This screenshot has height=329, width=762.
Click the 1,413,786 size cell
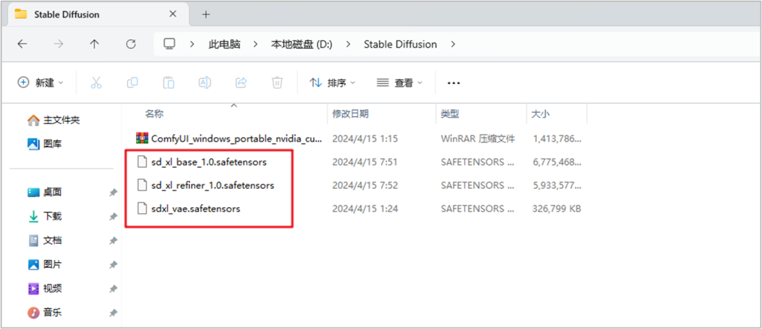coord(557,139)
